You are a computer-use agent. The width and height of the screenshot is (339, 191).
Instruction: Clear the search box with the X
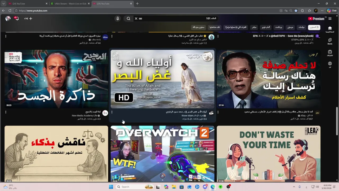tap(136, 19)
